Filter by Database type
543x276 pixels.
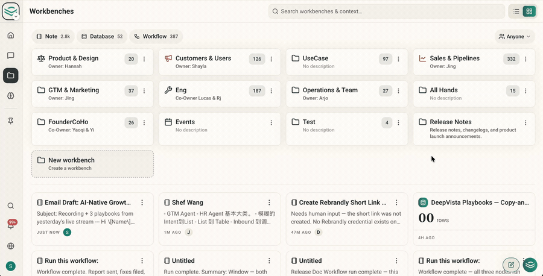coord(102,36)
